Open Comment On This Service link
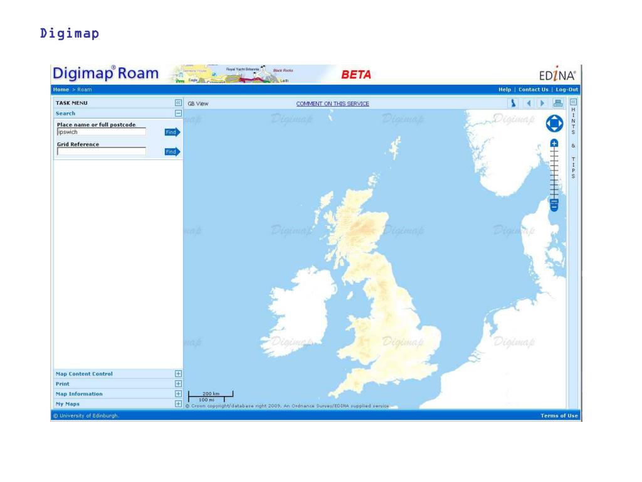This screenshot has height=482, width=642. tap(332, 104)
